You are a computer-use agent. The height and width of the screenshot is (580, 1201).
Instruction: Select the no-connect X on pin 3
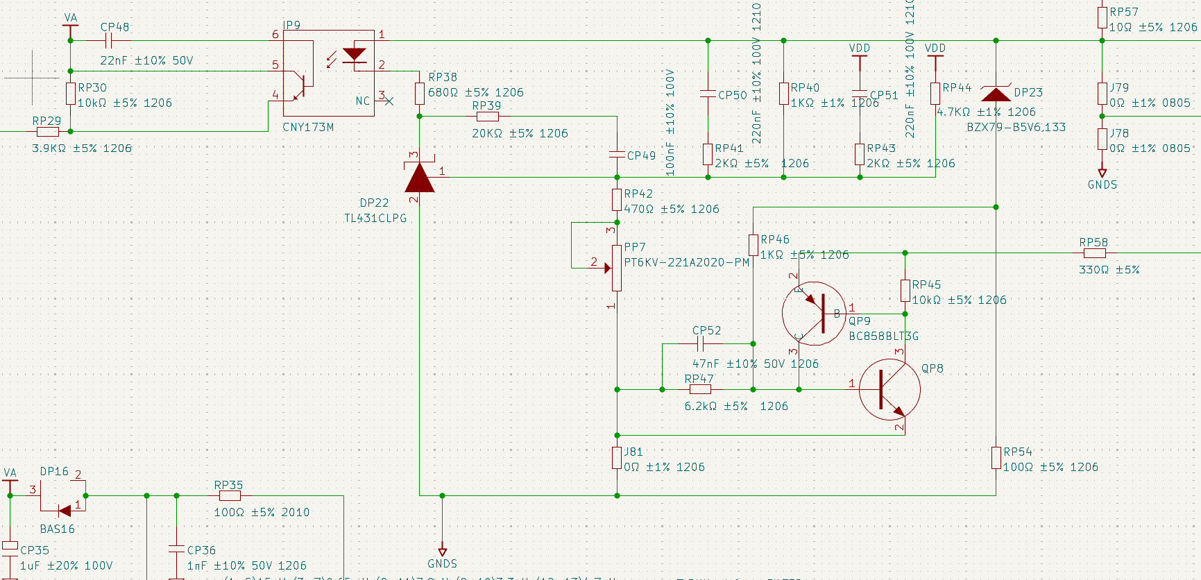pyautogui.click(x=389, y=101)
